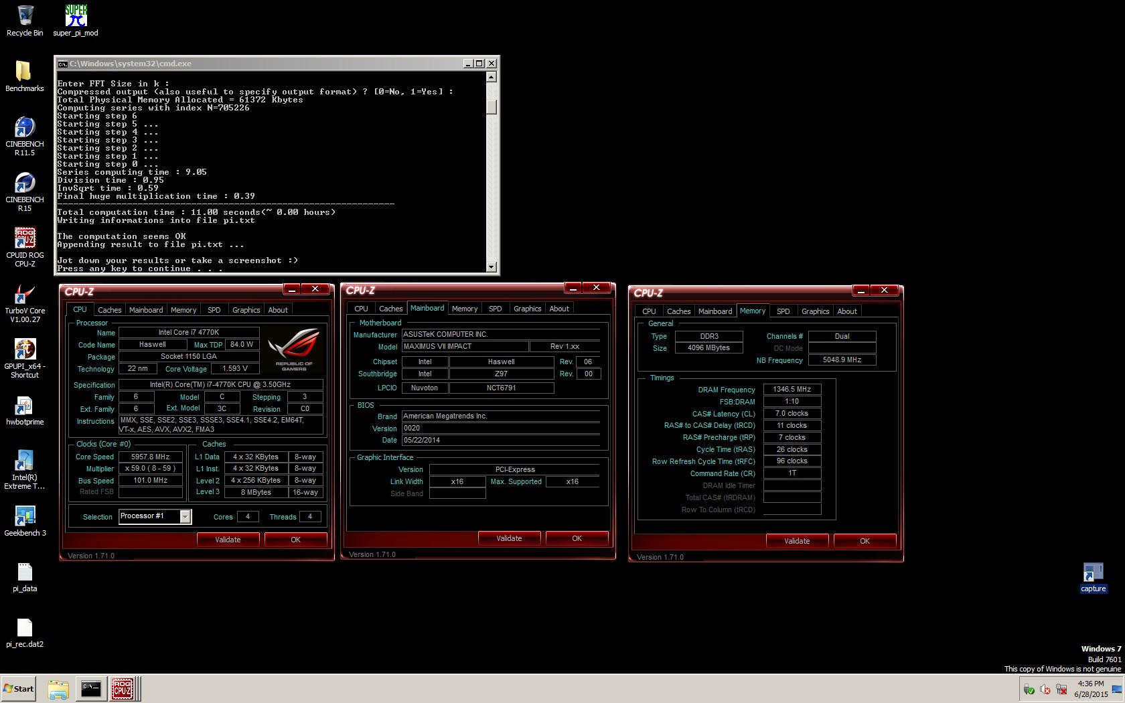Switch to CPU tab in Mainboard window

coord(361,309)
